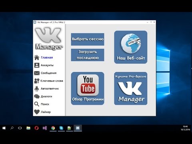This screenshot has height=144, width=192.
Task: Click the Купить Pro-версию tile
Action: point(131,88)
